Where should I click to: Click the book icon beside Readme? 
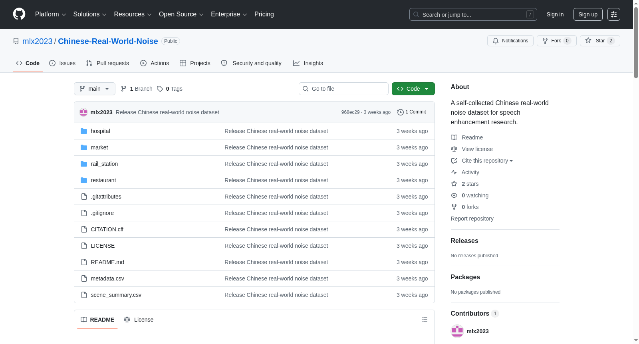coord(454,137)
